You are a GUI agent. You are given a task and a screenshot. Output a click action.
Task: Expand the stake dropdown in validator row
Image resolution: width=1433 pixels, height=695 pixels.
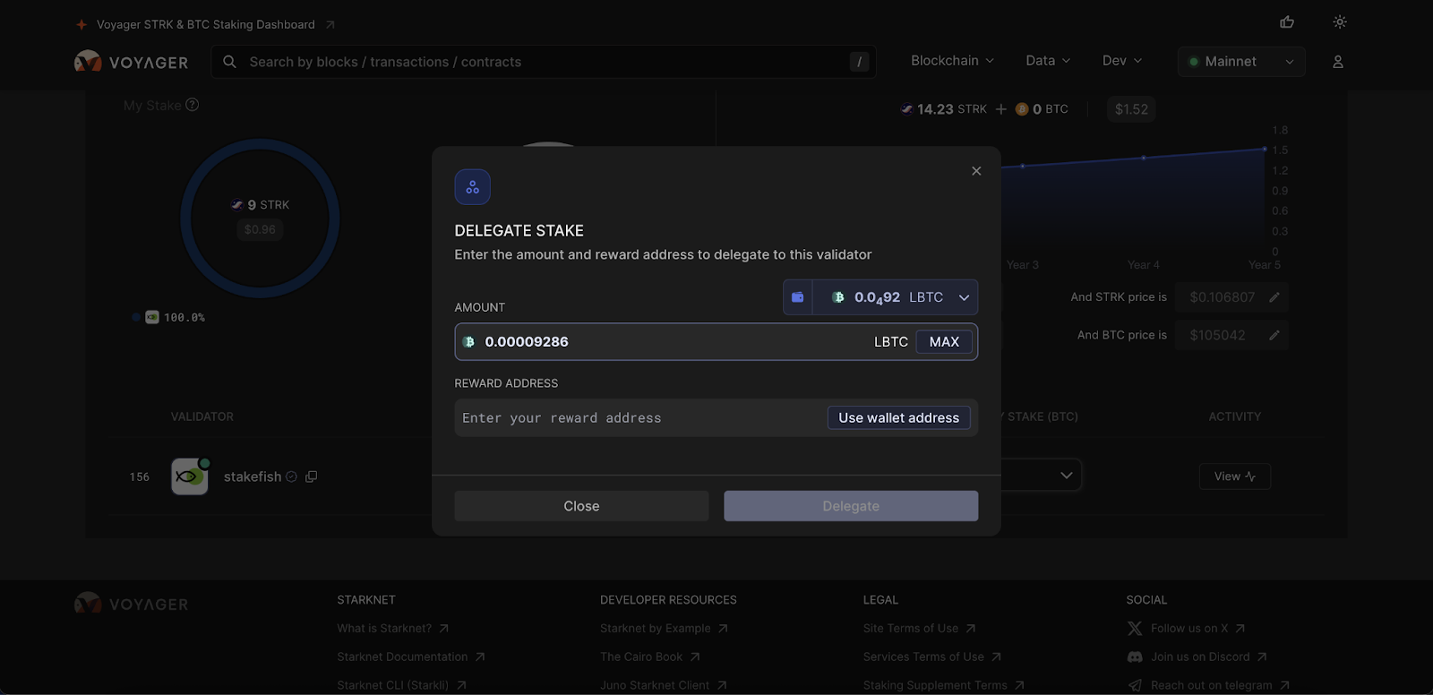pos(1066,476)
